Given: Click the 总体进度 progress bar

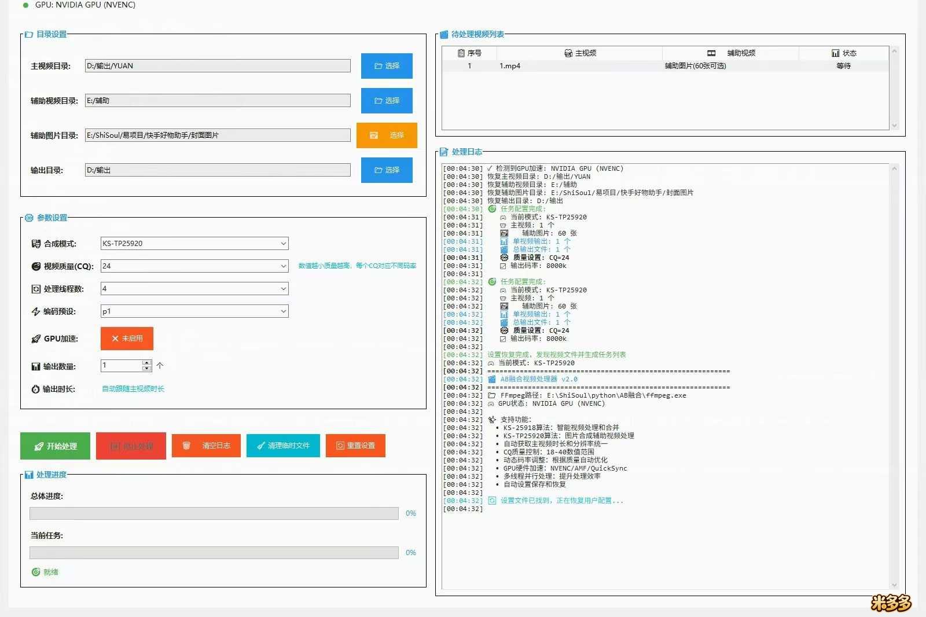Looking at the screenshot, I should coord(214,513).
